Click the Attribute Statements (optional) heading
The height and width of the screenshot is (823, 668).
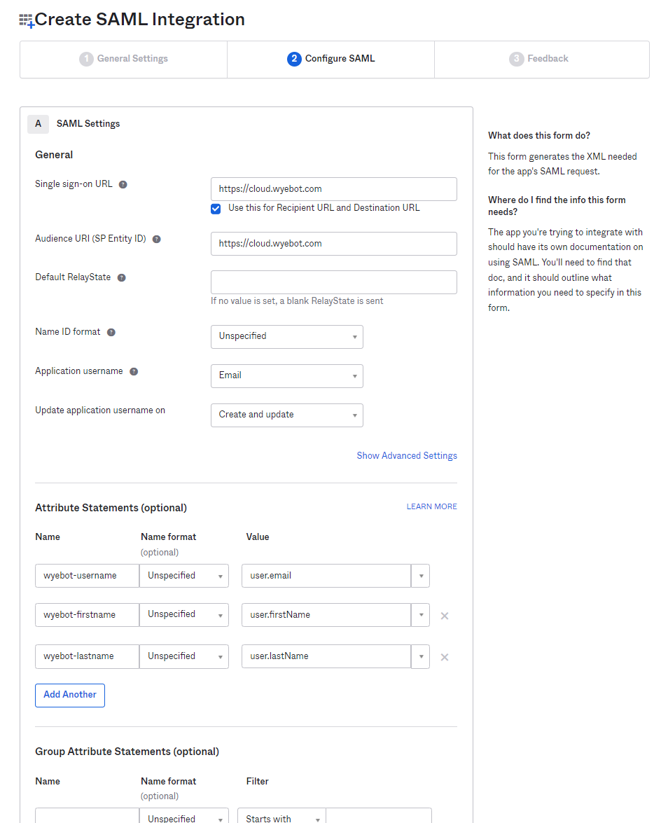[111, 508]
